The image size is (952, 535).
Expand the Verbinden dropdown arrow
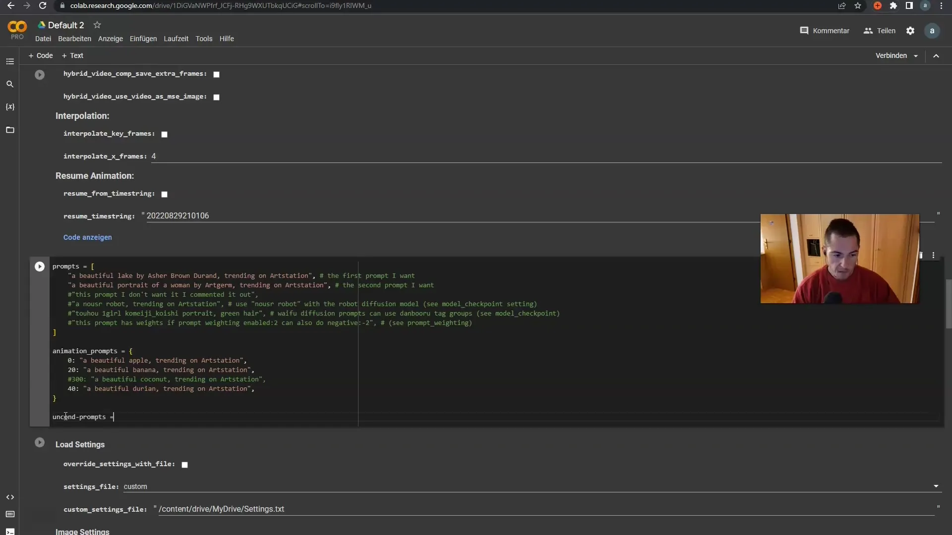click(916, 56)
